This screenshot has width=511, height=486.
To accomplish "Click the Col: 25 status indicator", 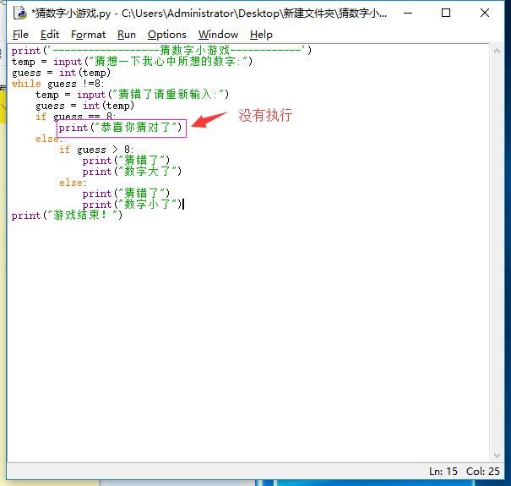I will click(x=482, y=471).
